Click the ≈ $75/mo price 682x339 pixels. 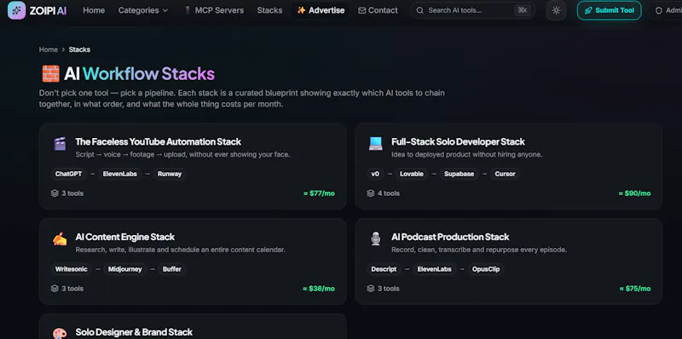(635, 289)
